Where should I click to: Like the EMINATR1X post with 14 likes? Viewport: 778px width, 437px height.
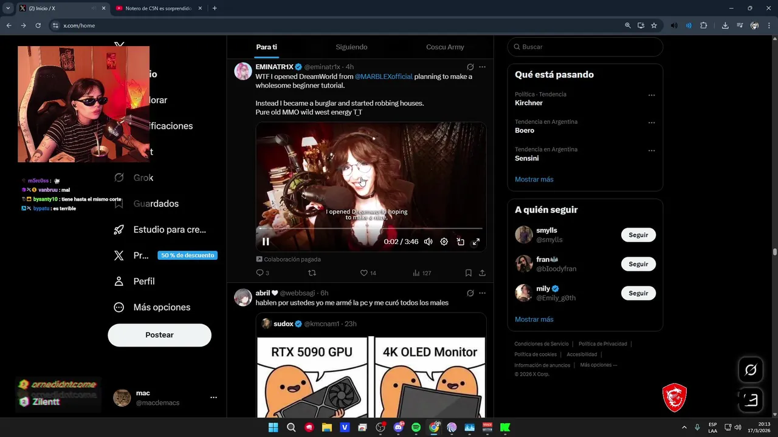coord(368,273)
